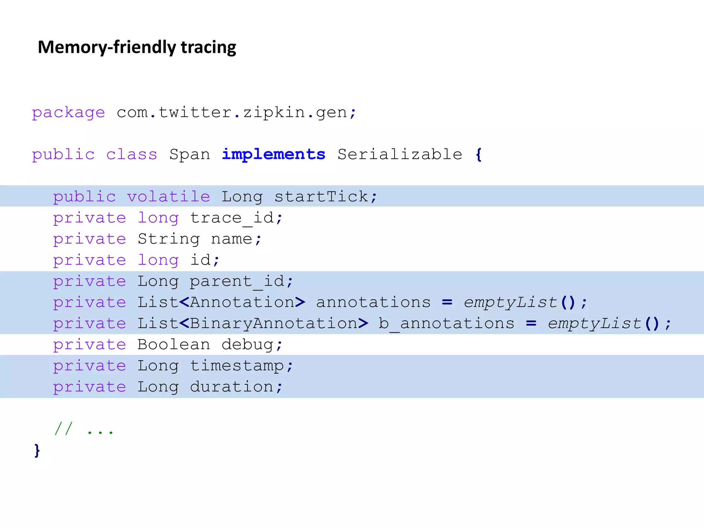Click the 'parent_id' field name
Viewport: 704px width, 528px height.
pos(237,281)
